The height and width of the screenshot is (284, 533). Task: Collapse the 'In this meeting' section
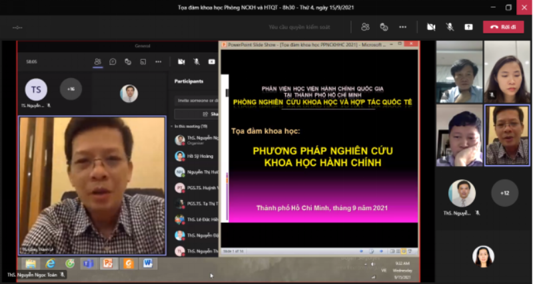tap(173, 126)
